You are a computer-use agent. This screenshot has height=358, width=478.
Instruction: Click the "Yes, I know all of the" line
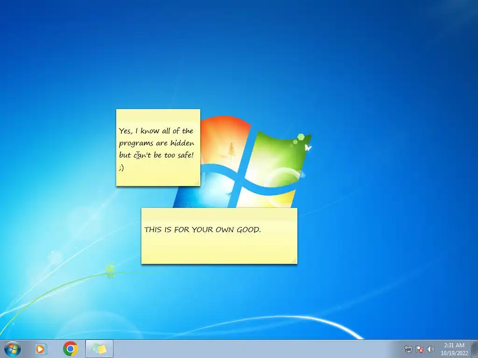(x=156, y=131)
